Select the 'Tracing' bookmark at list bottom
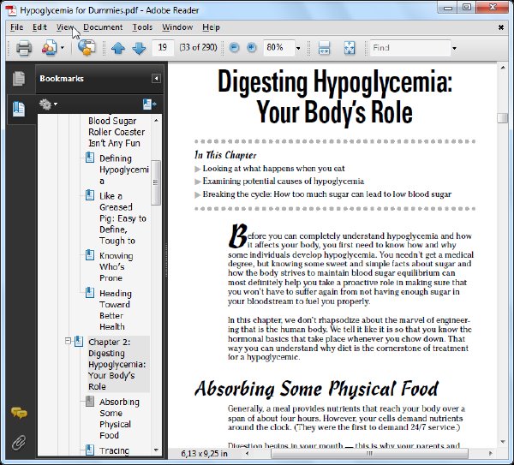 click(x=115, y=450)
